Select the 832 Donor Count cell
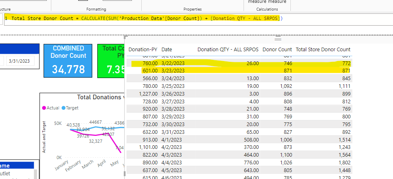The image size is (393, 179). click(288, 79)
